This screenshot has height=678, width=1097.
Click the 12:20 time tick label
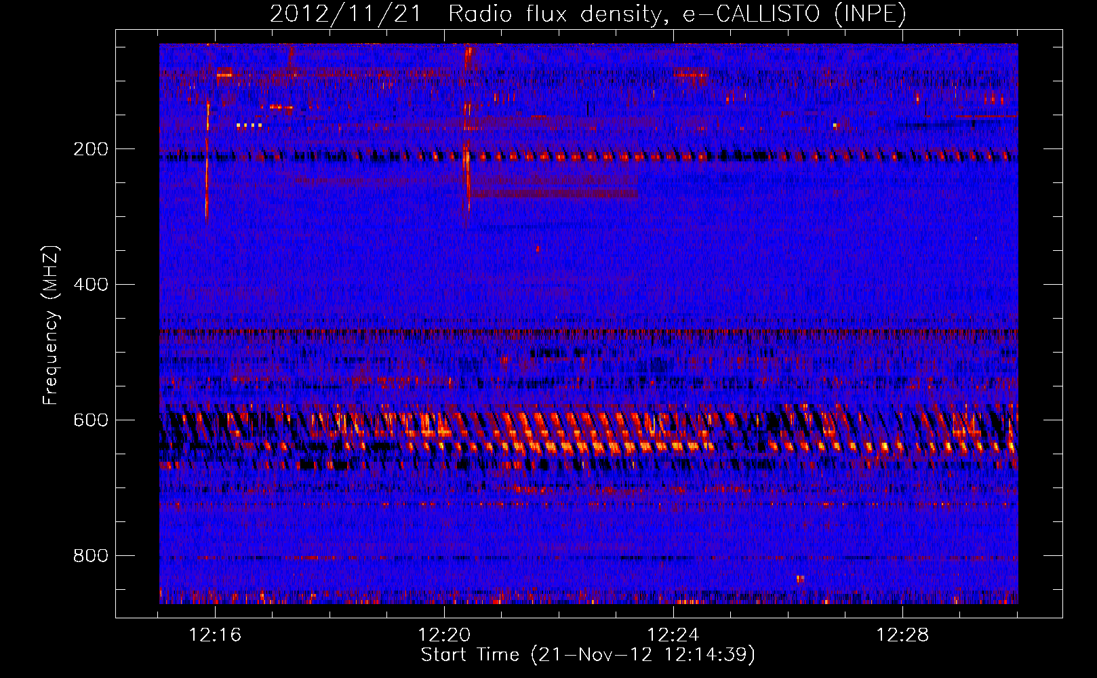click(x=444, y=635)
